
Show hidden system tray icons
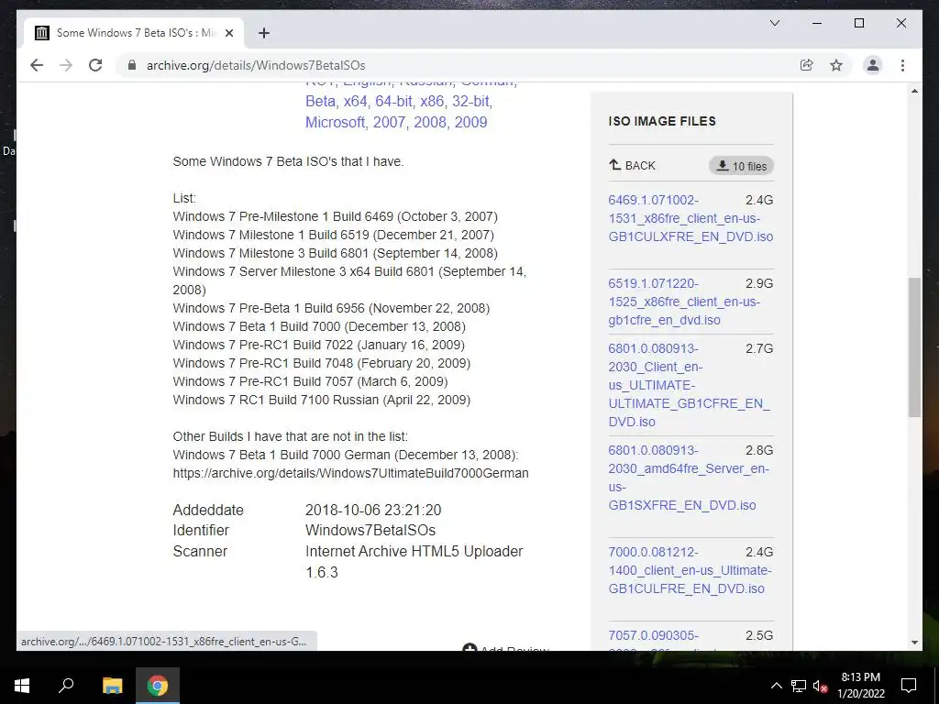coord(776,686)
